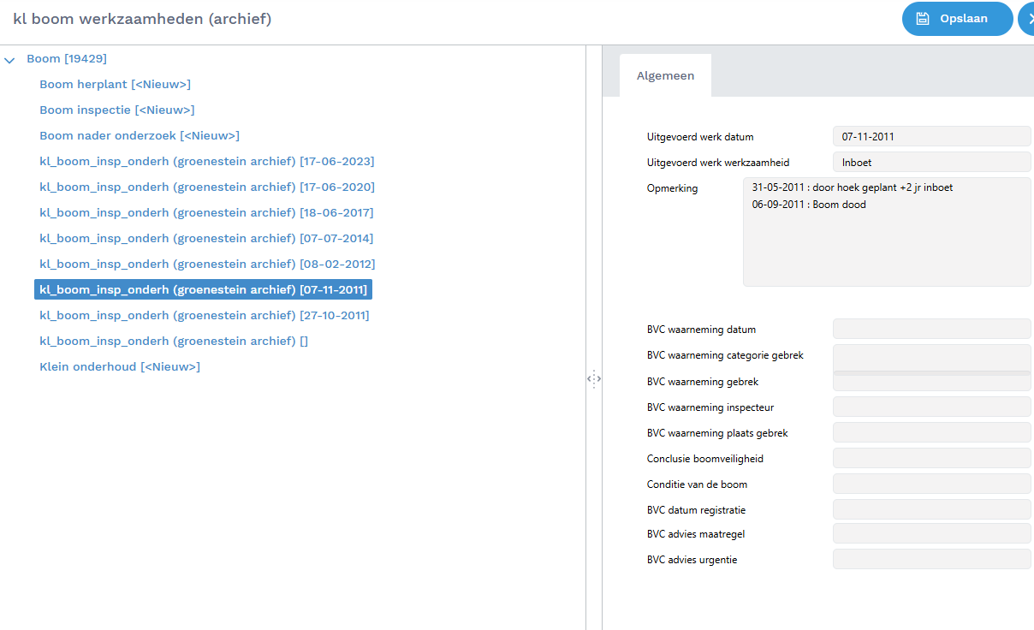Select Boom herplant [<Nieuw>] item
This screenshot has height=630, width=1034.
(x=115, y=85)
